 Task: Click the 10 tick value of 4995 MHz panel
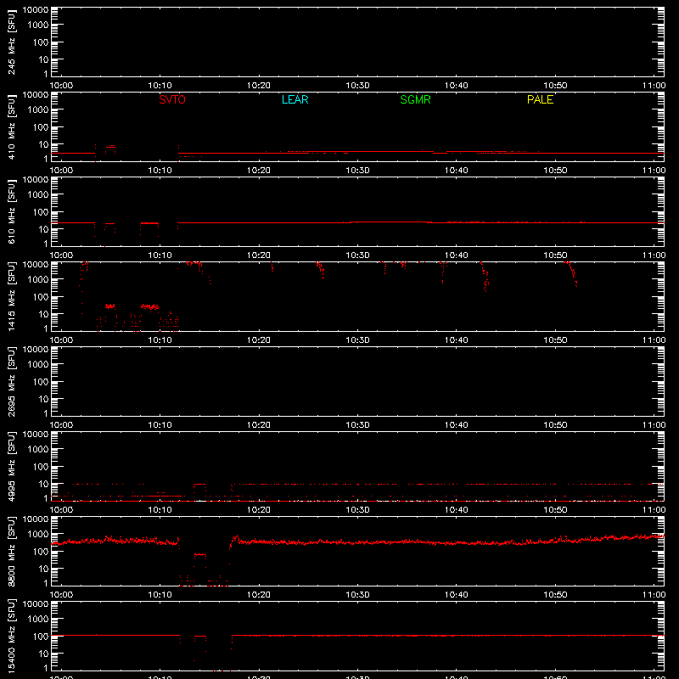(44, 484)
